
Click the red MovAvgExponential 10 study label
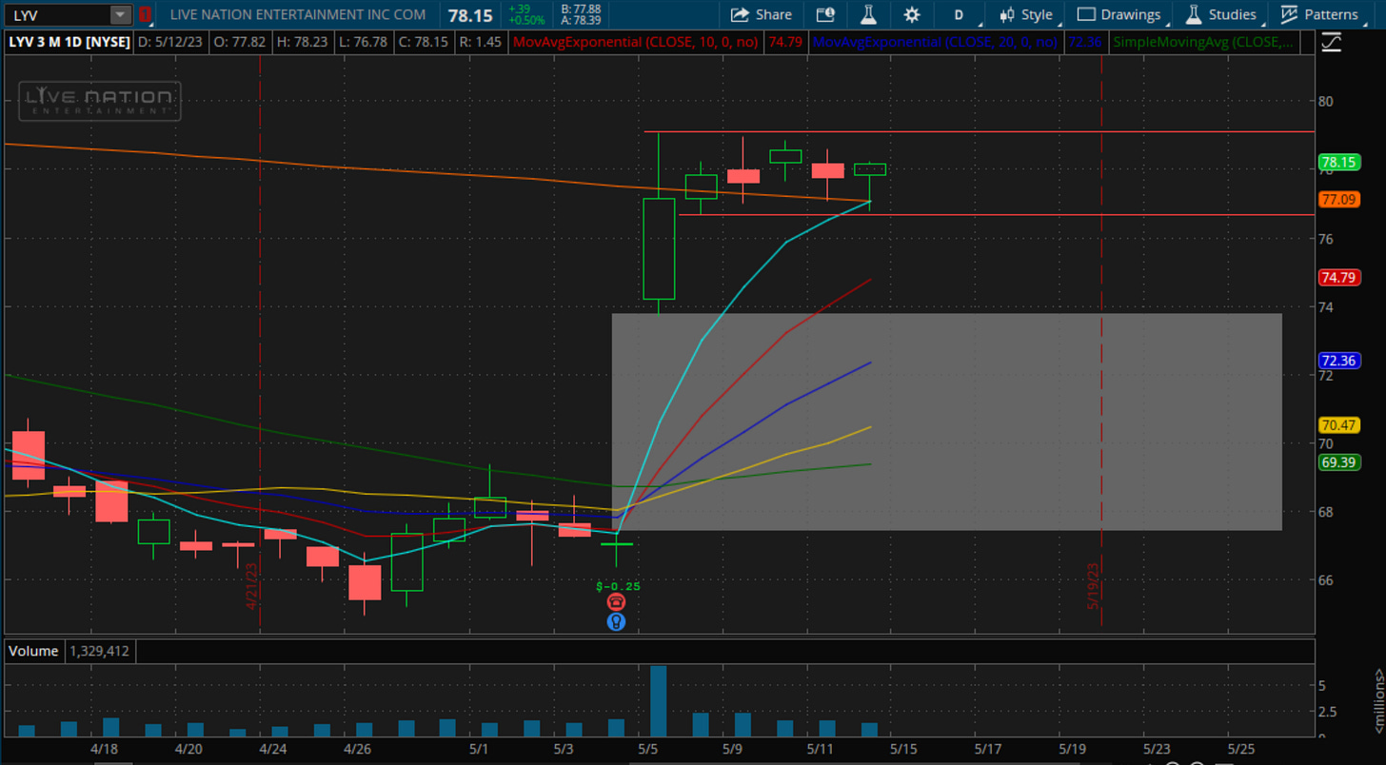[638, 42]
